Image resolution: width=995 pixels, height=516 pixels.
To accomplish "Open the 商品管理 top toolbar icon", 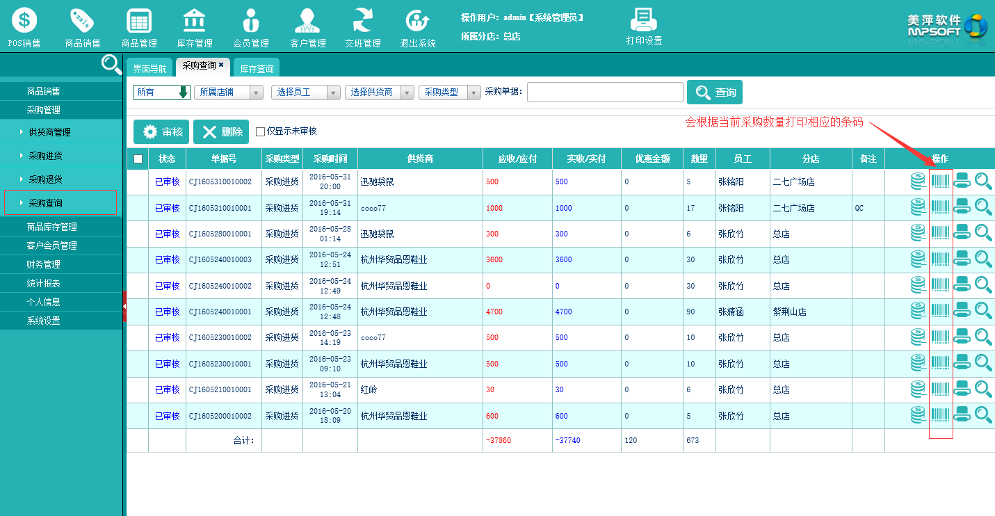I will 139,28.
